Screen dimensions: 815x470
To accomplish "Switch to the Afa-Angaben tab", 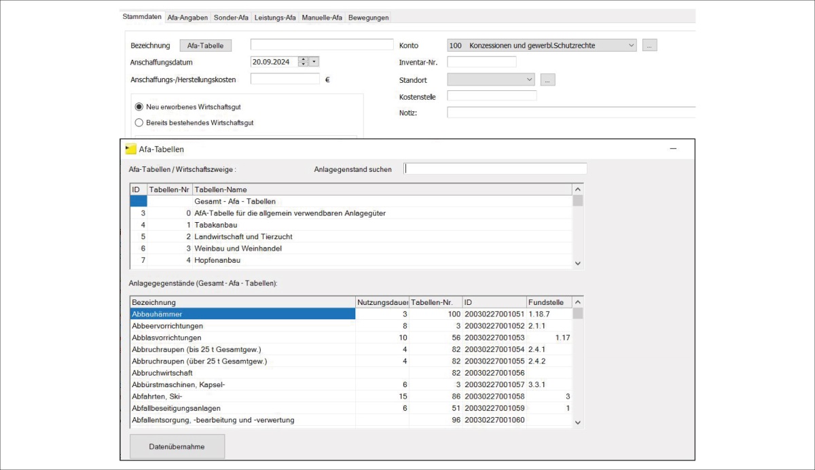I will pos(187,18).
